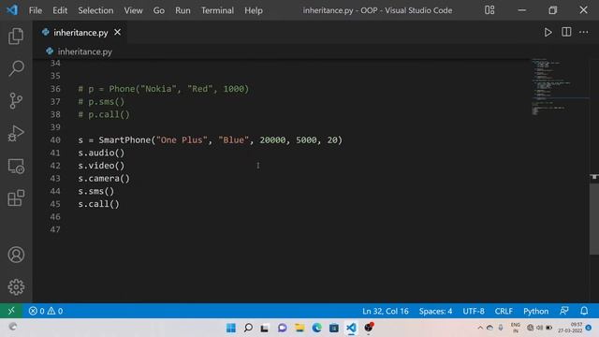Open the Extensions view
Screen dimensions: 599x337
(x=16, y=198)
